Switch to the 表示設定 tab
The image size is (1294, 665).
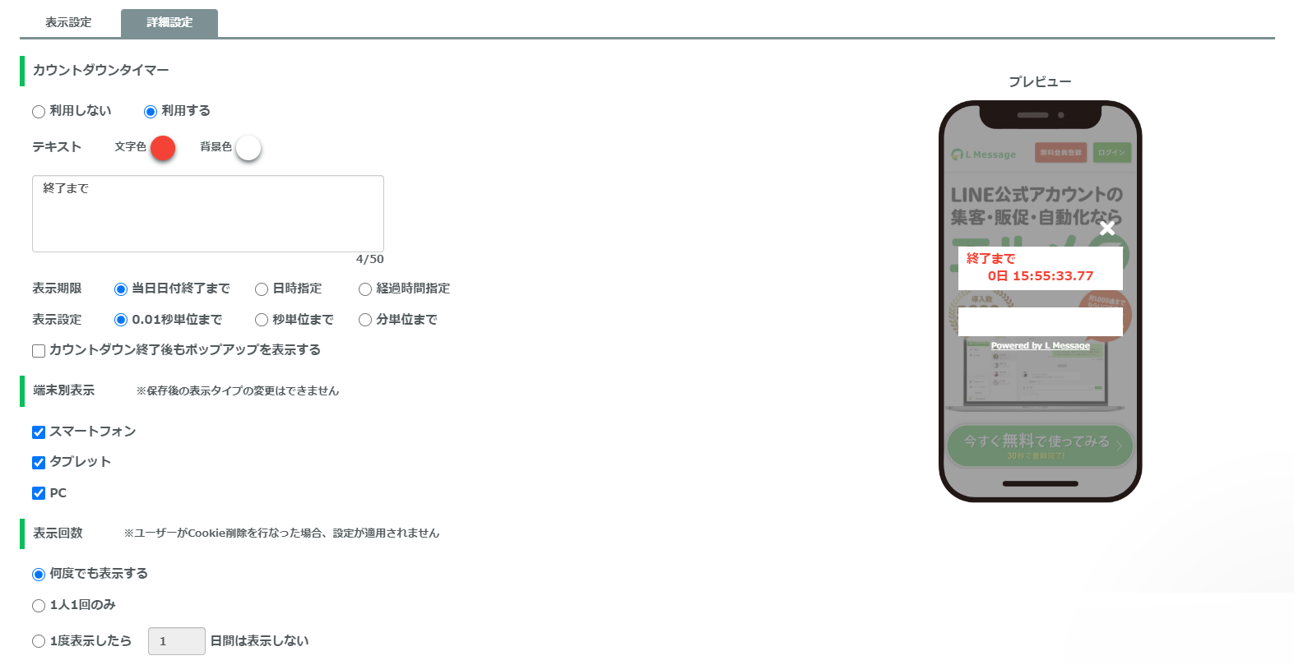[68, 22]
